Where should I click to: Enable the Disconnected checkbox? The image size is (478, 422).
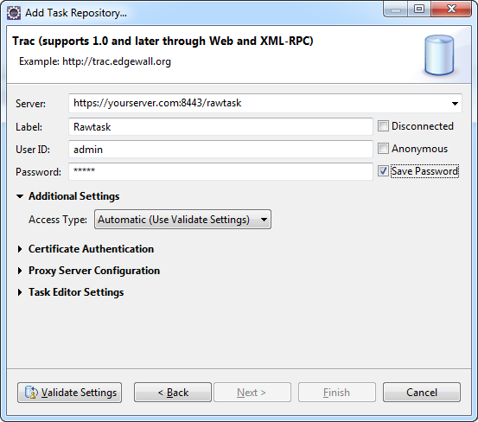click(383, 126)
